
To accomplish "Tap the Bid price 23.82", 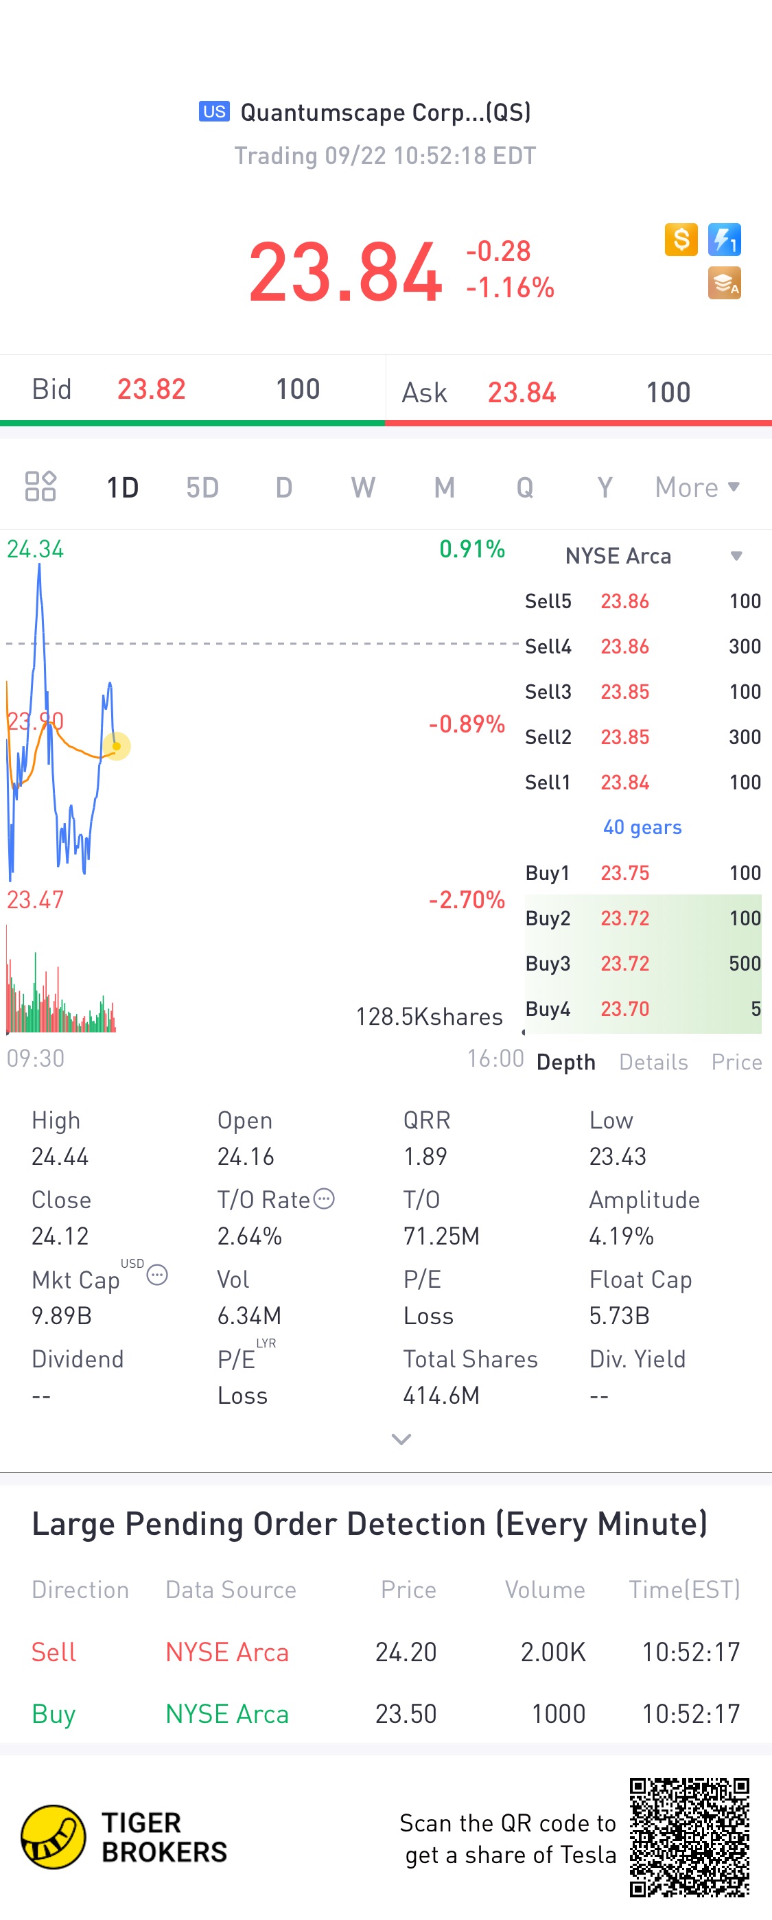I will tap(151, 389).
